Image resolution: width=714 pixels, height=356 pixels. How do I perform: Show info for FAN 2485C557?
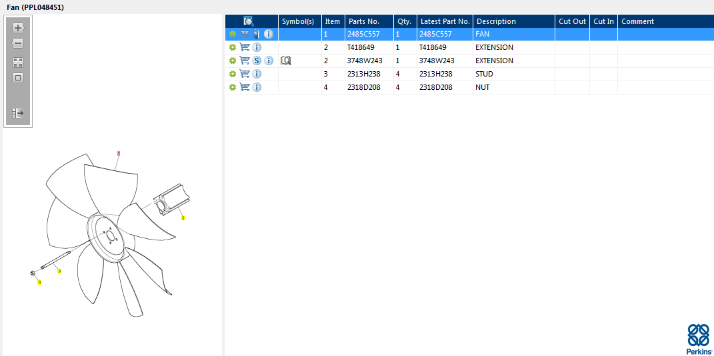(269, 34)
